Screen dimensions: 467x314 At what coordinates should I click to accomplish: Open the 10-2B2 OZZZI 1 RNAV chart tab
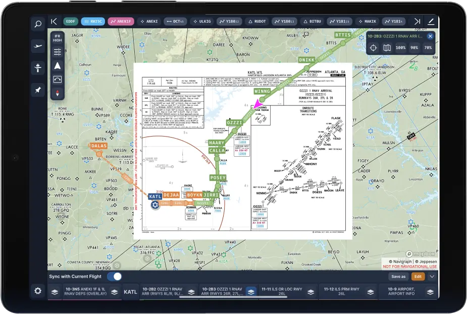click(x=161, y=292)
